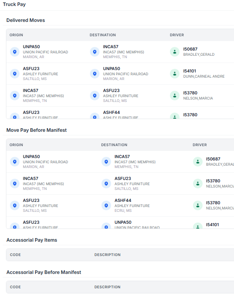
Task: Click the ORIGIN column header in Delivered Moves
Action: [x=16, y=35]
